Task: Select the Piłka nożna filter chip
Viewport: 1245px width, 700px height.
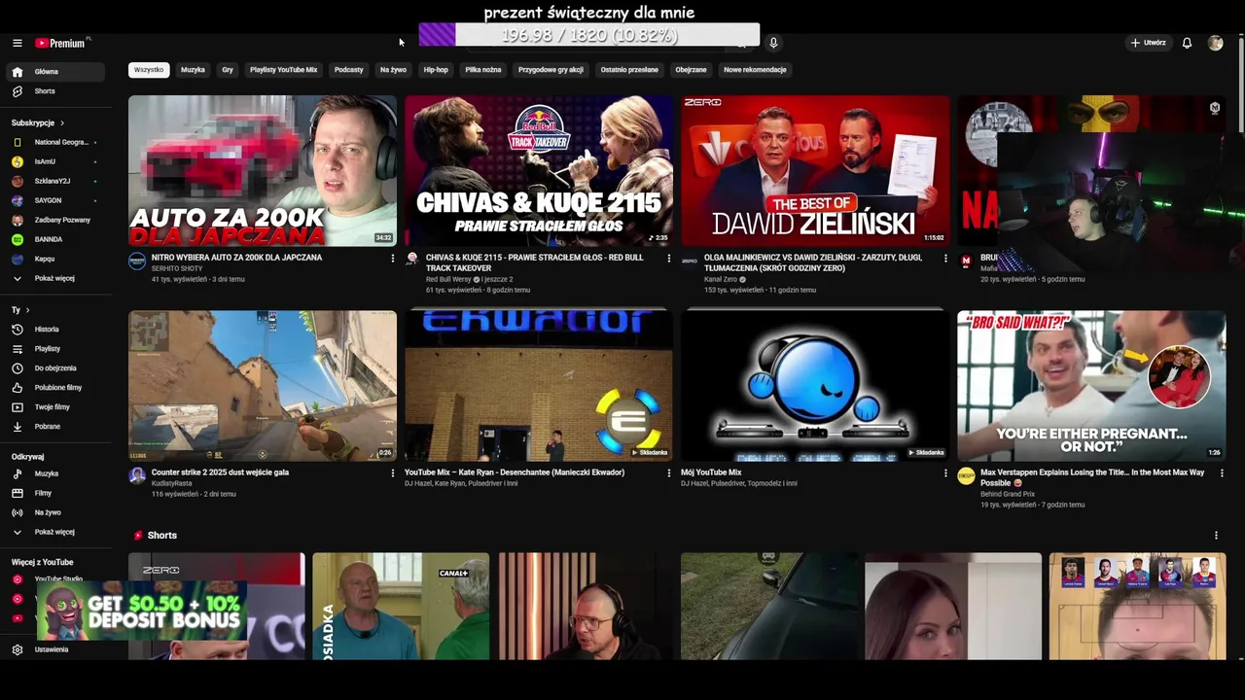Action: (482, 70)
